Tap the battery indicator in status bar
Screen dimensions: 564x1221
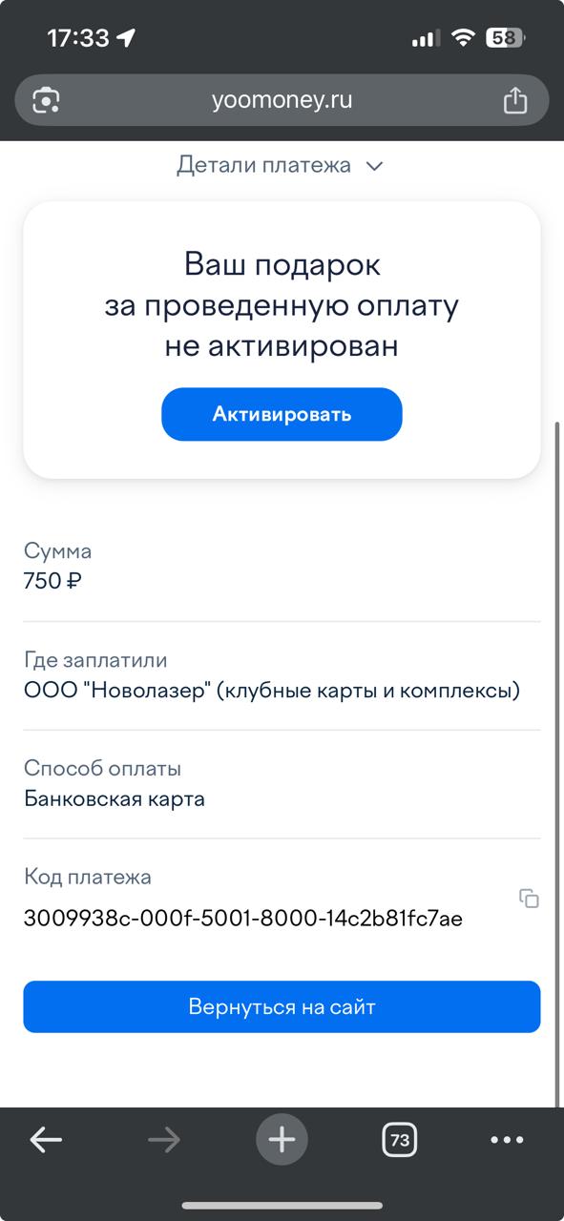click(x=504, y=38)
